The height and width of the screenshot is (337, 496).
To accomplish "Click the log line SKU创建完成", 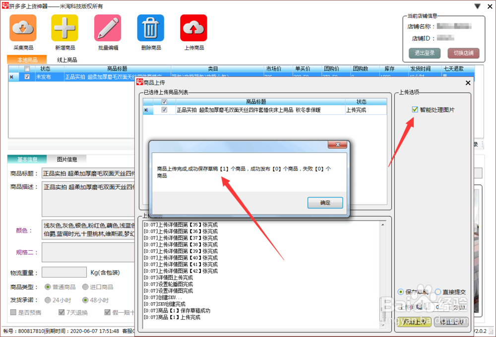I will point(165,304).
